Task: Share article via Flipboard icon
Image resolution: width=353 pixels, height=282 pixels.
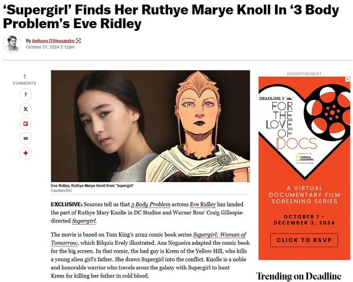Action: [x=25, y=124]
